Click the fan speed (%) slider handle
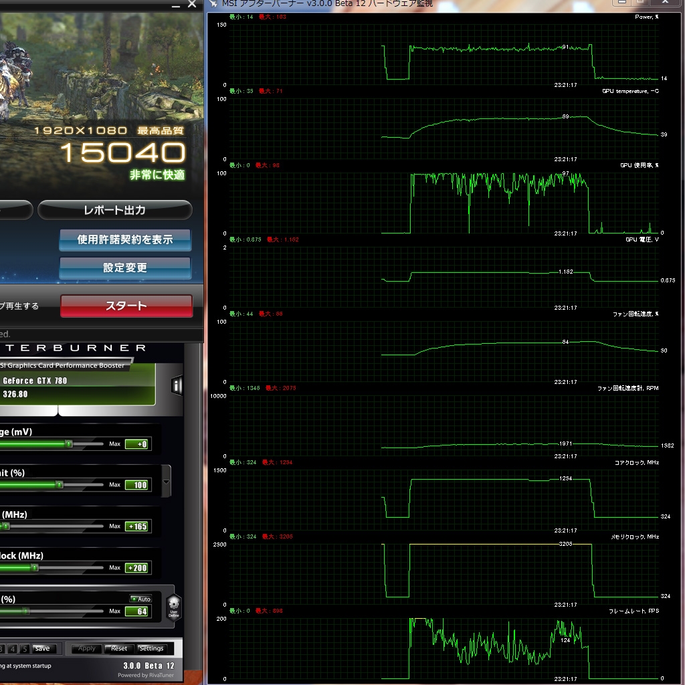The image size is (685, 685). pos(26,611)
